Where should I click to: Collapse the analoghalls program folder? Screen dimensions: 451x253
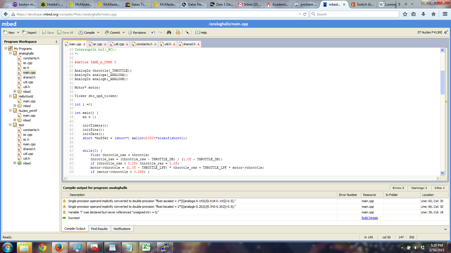(x=10, y=53)
